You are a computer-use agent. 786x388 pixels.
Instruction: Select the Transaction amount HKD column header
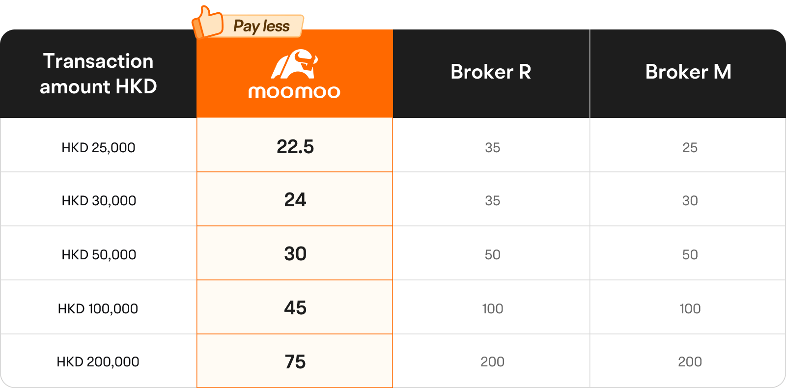pyautogui.click(x=98, y=74)
